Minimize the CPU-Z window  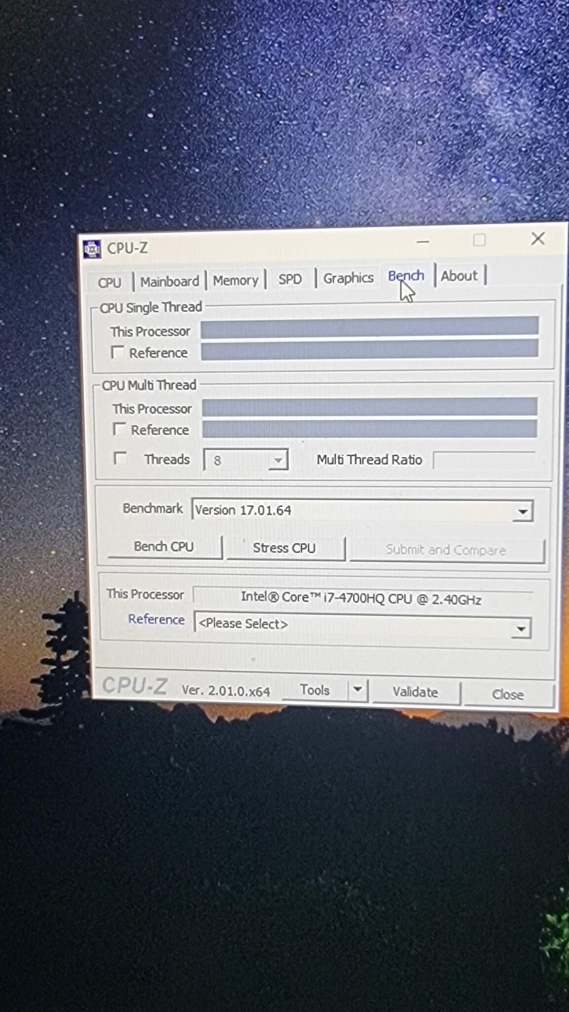click(423, 242)
